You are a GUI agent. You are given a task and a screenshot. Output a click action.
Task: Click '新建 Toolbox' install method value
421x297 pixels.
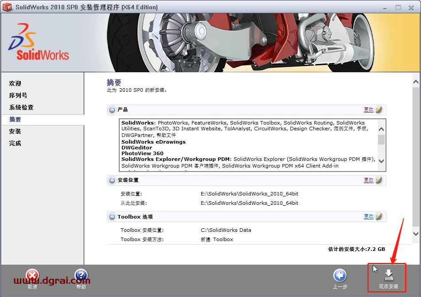click(x=217, y=239)
